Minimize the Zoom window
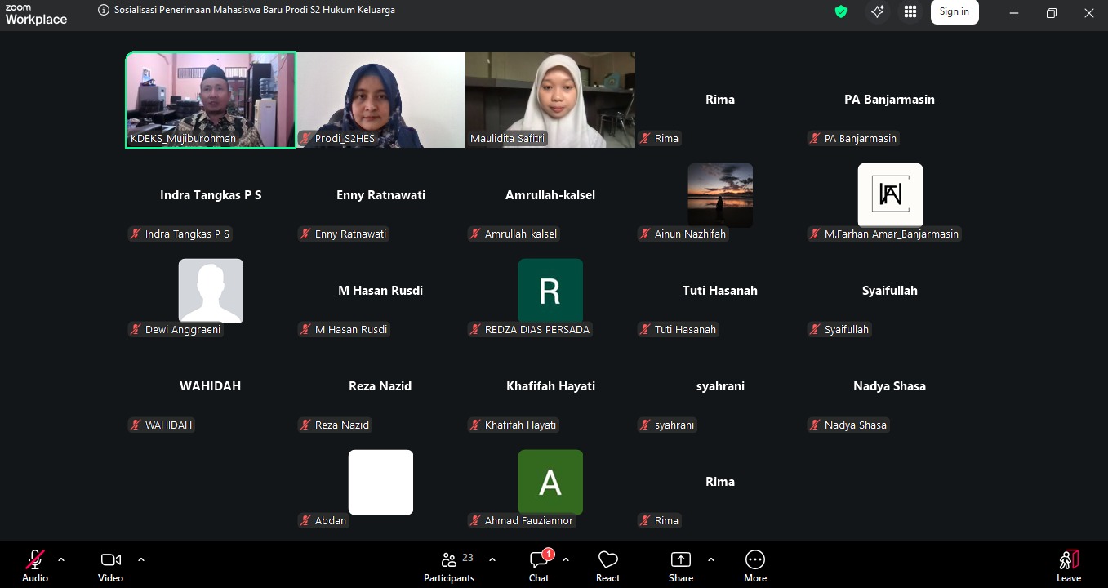 (1014, 12)
